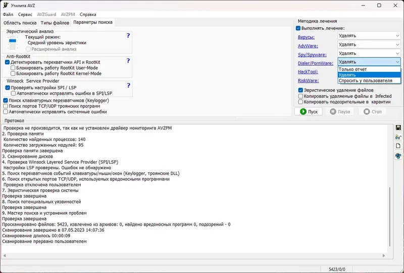404x273 pixels.
Task: Uncheck Выполнять лечение checkbox
Action: point(298,28)
